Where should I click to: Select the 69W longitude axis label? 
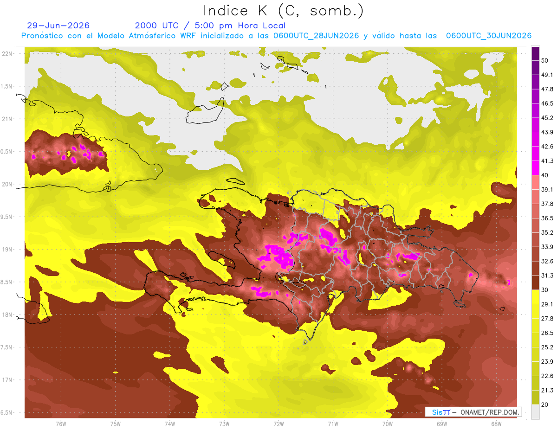click(442, 424)
